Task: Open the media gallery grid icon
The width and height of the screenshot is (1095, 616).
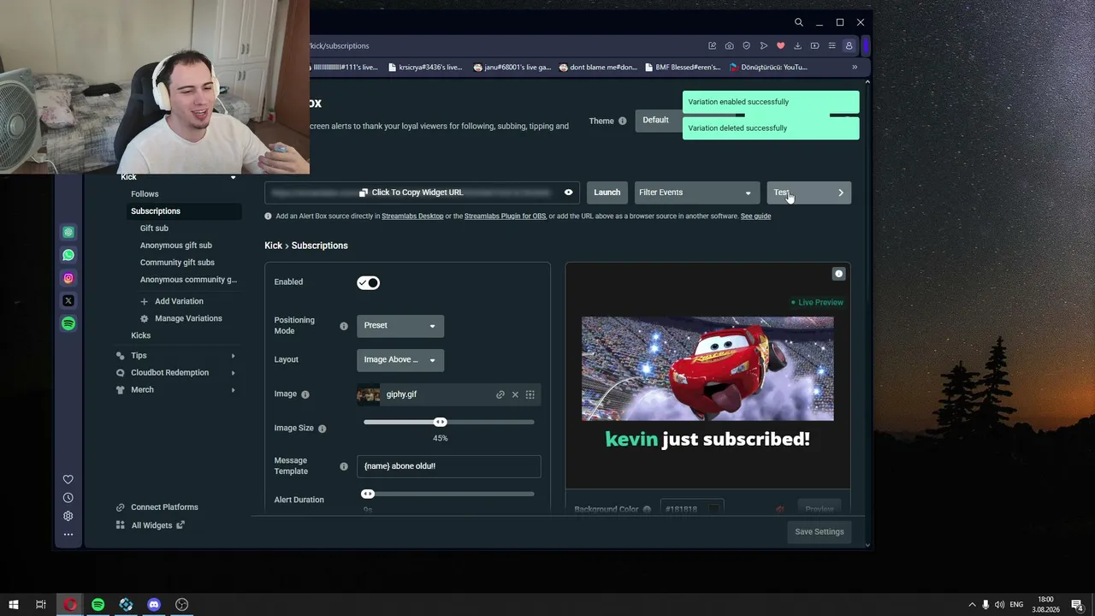Action: coord(530,394)
